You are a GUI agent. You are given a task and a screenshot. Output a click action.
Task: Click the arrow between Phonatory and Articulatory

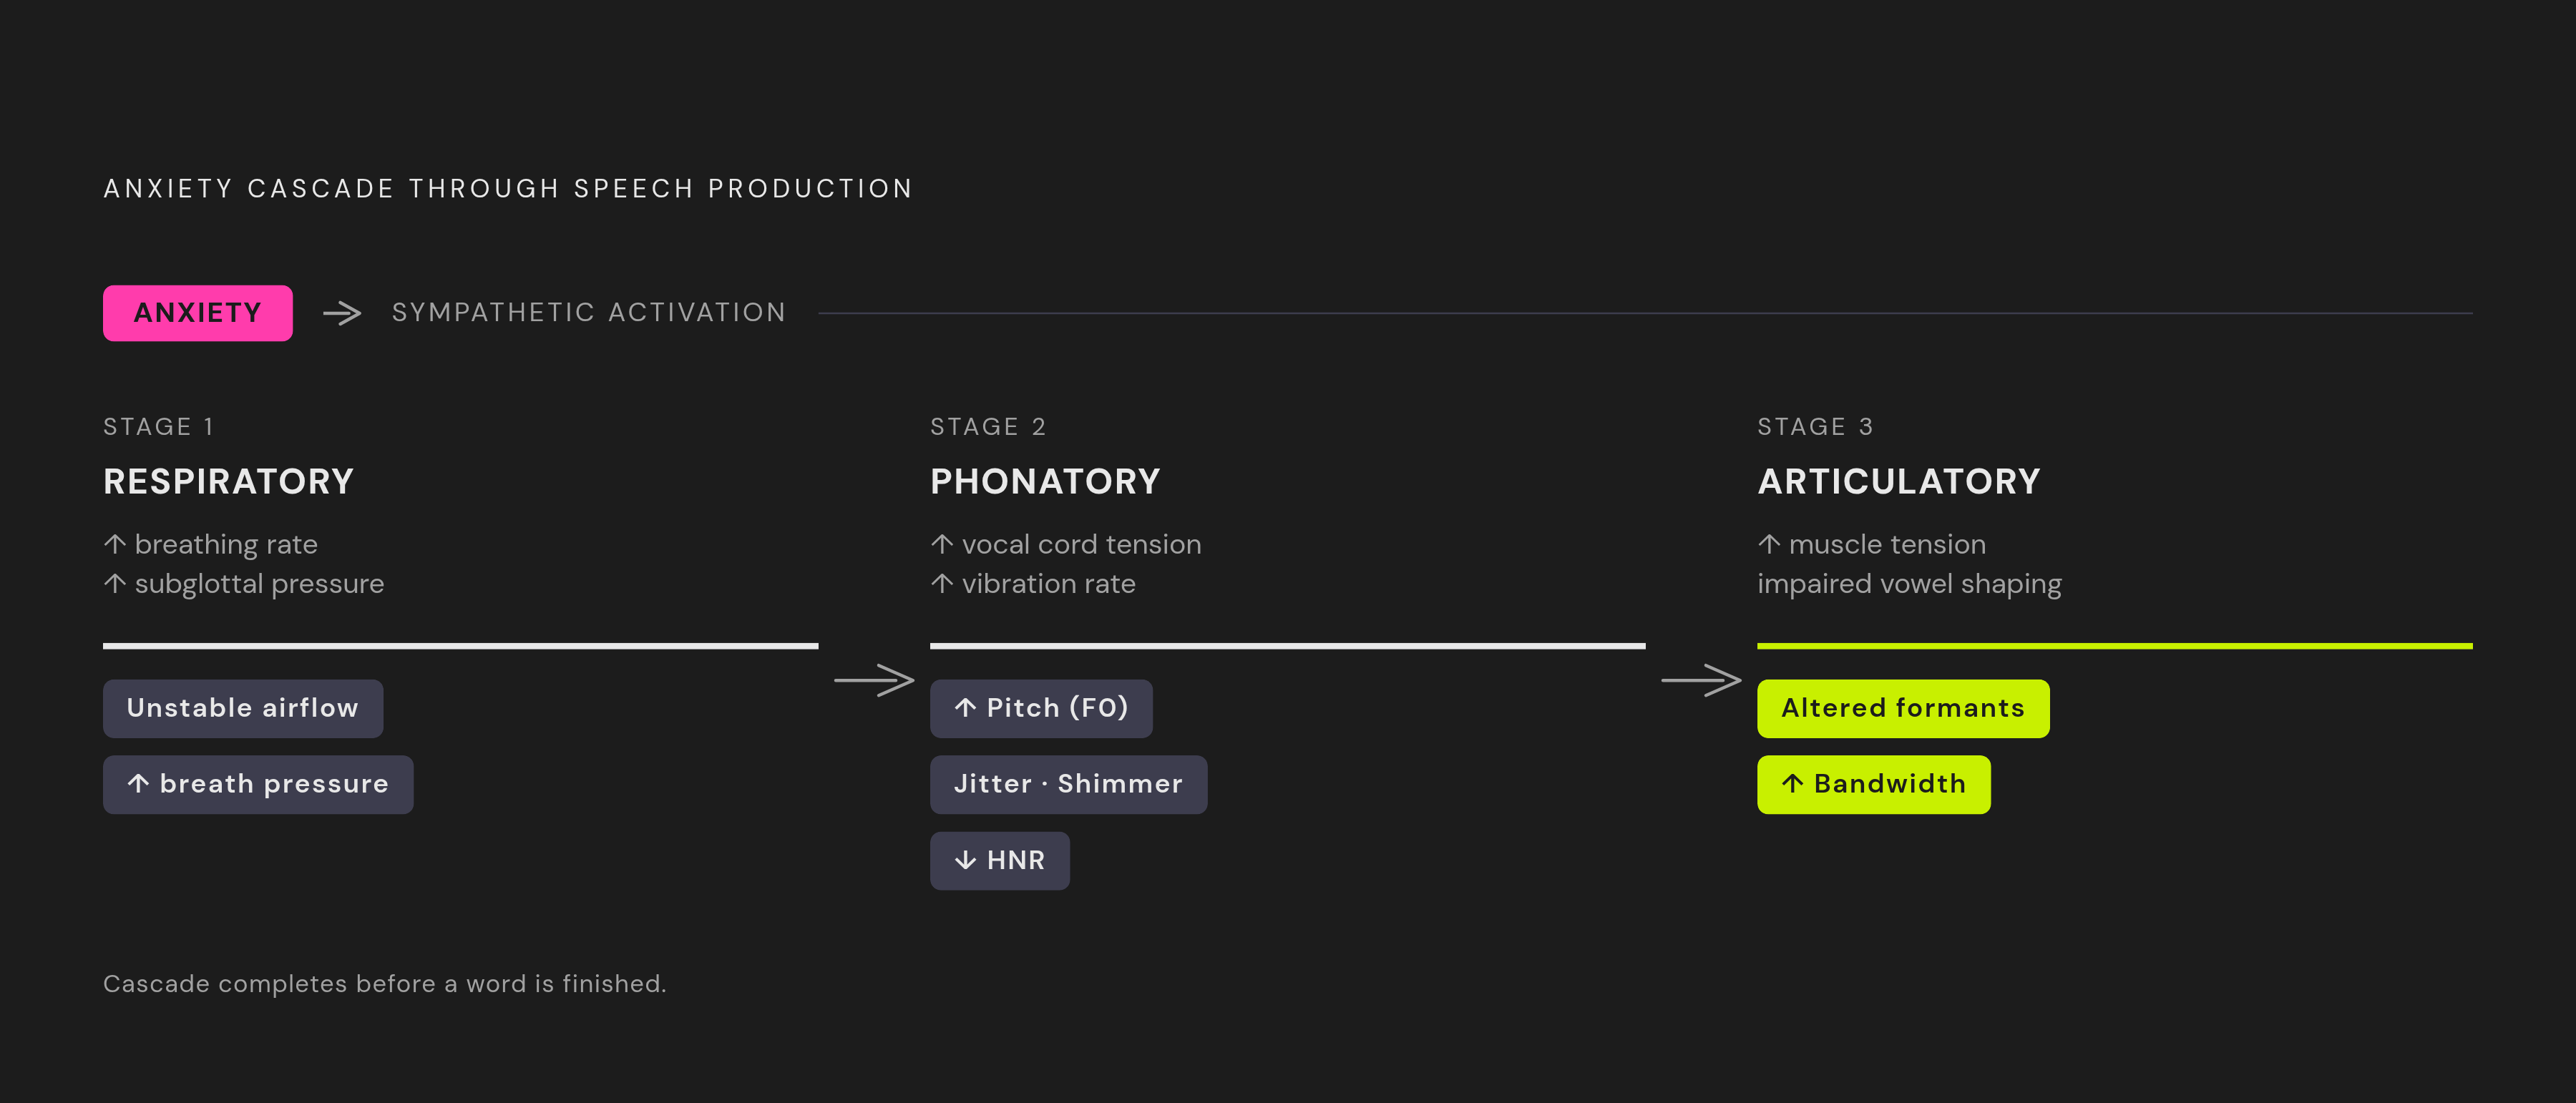[1701, 680]
